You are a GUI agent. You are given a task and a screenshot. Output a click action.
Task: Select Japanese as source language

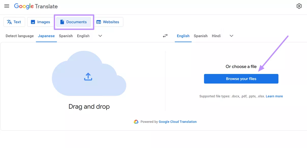tap(46, 36)
